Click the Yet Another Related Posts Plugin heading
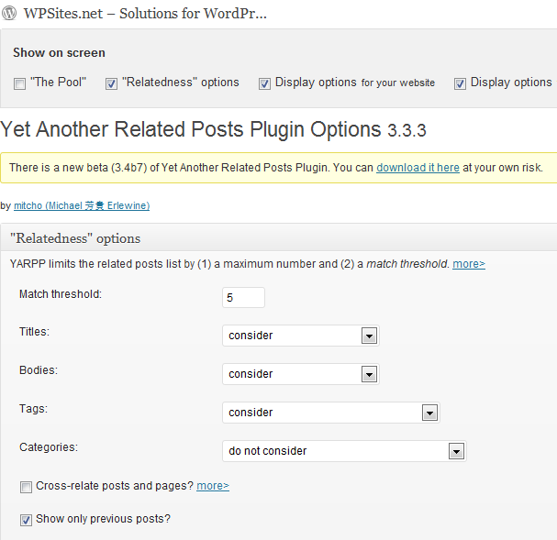This screenshot has width=557, height=540. tap(191, 129)
